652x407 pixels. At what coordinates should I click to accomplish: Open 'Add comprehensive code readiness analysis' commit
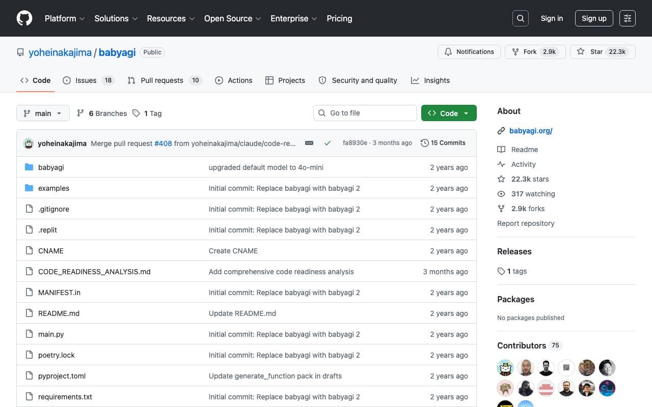coord(281,272)
